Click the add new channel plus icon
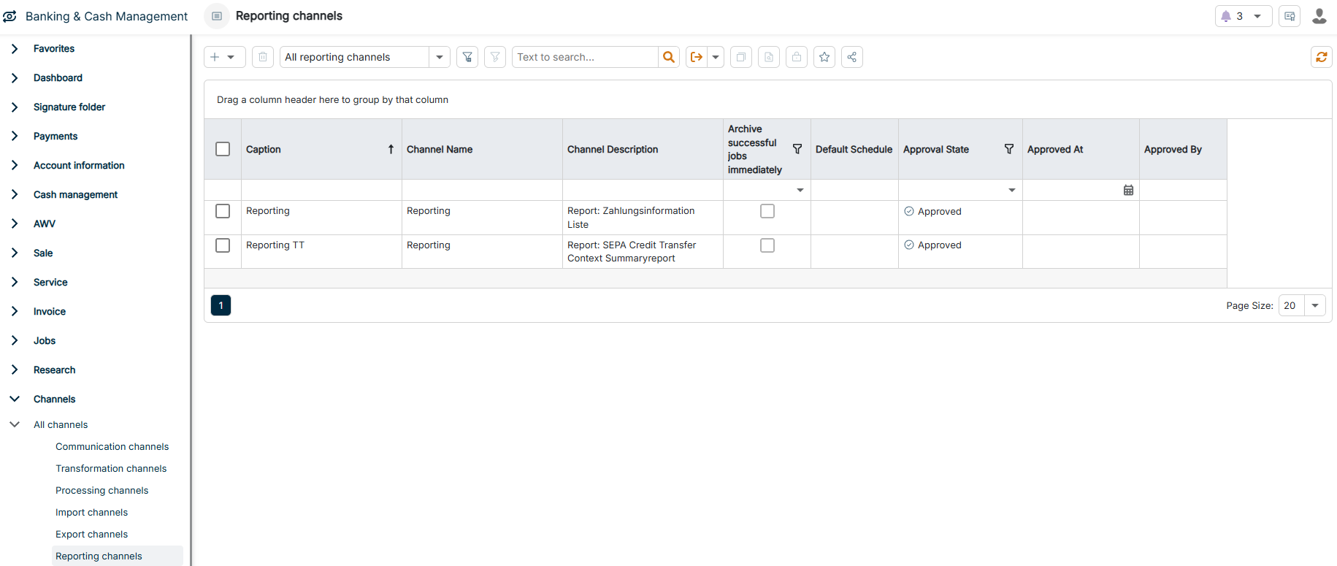The image size is (1337, 566). click(x=215, y=57)
